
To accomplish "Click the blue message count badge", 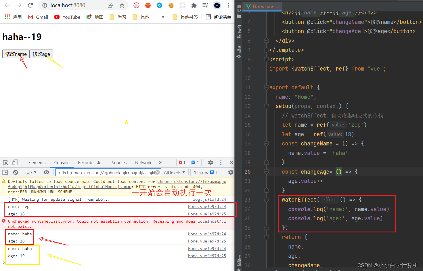I will click(195, 163).
